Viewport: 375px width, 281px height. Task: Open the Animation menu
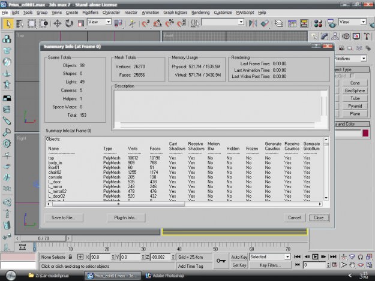point(150,13)
